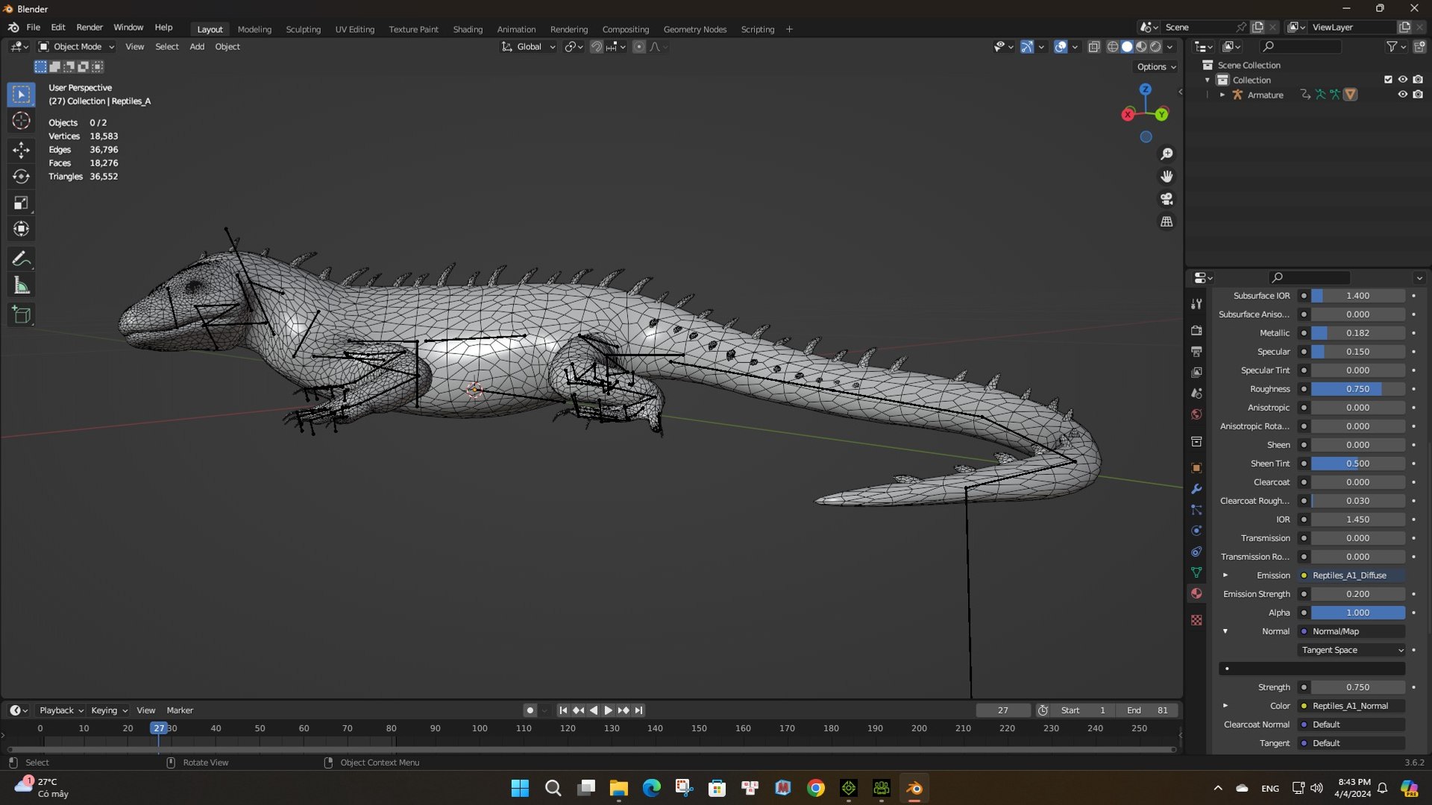Open the Tangent Space dropdown

(1351, 650)
